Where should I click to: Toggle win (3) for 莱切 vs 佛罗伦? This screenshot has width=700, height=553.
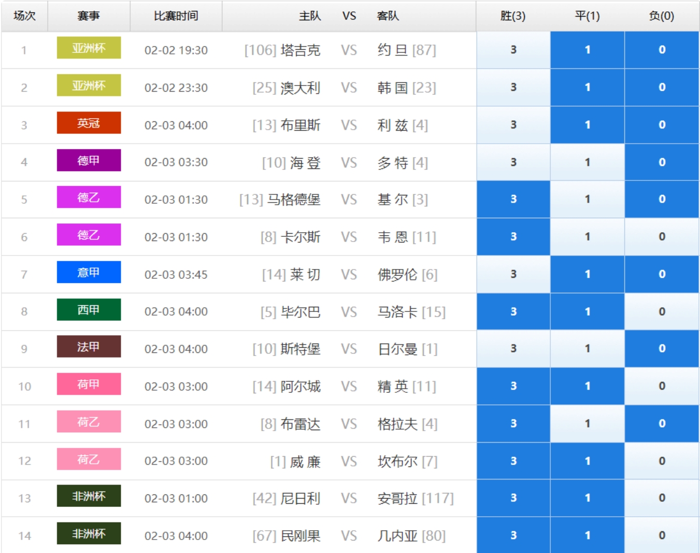513,274
